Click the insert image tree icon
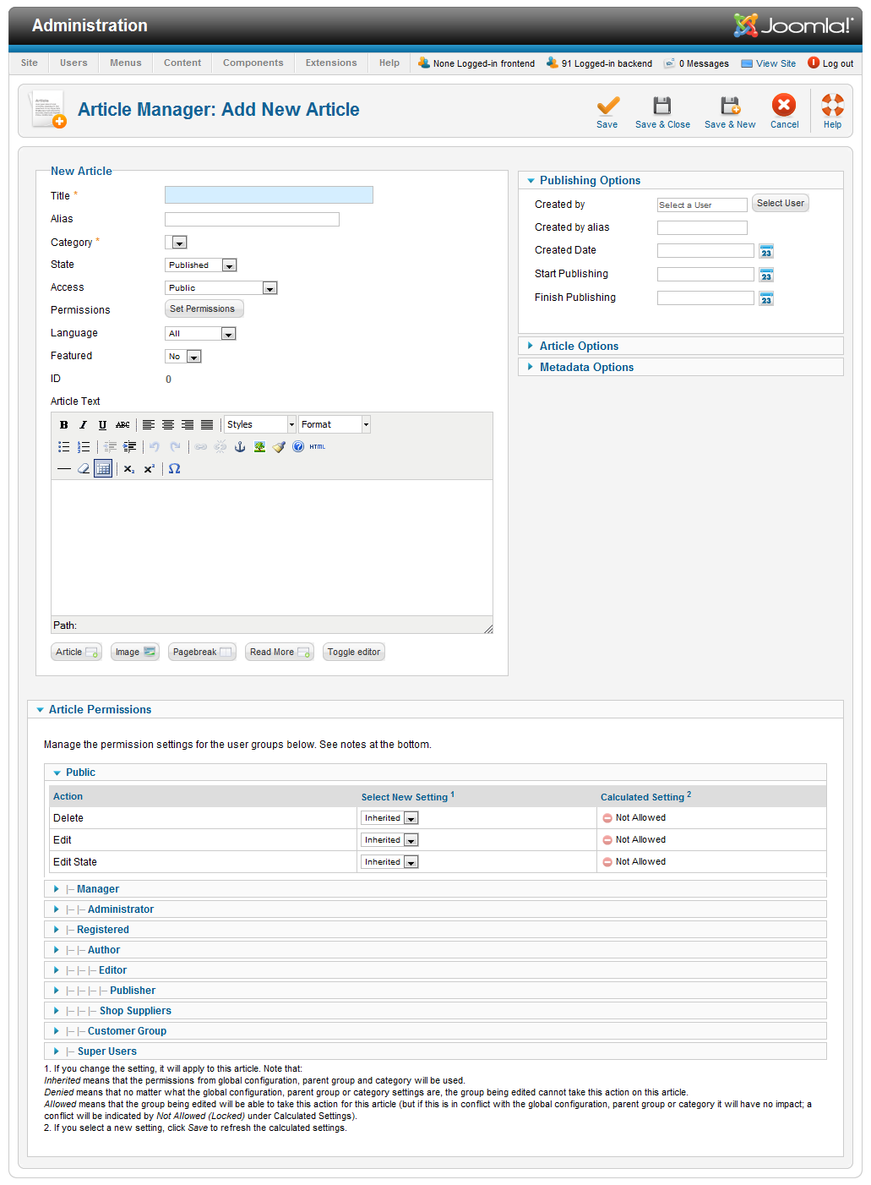 pyautogui.click(x=259, y=447)
